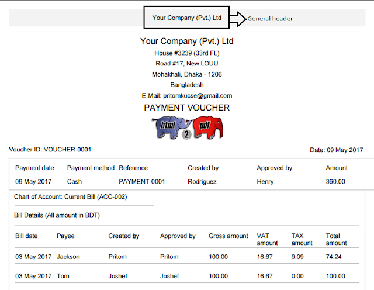Select the Voucher ID VOUCHER-0001 text
Viewport: 374px width, 290px height.
point(50,150)
